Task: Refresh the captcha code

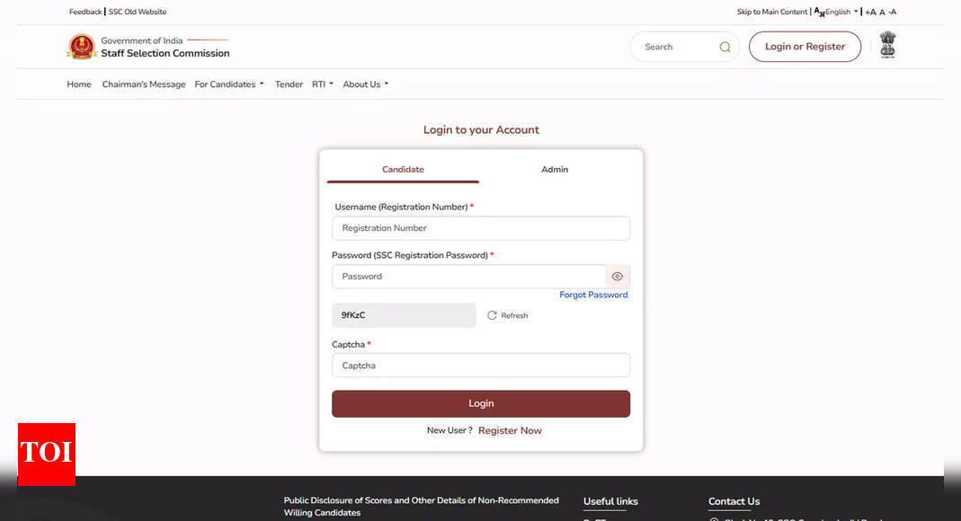Action: 508,315
